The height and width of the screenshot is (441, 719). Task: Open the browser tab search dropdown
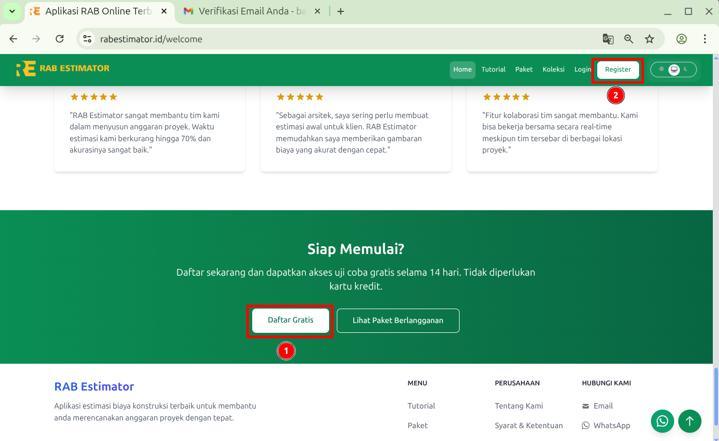11,11
